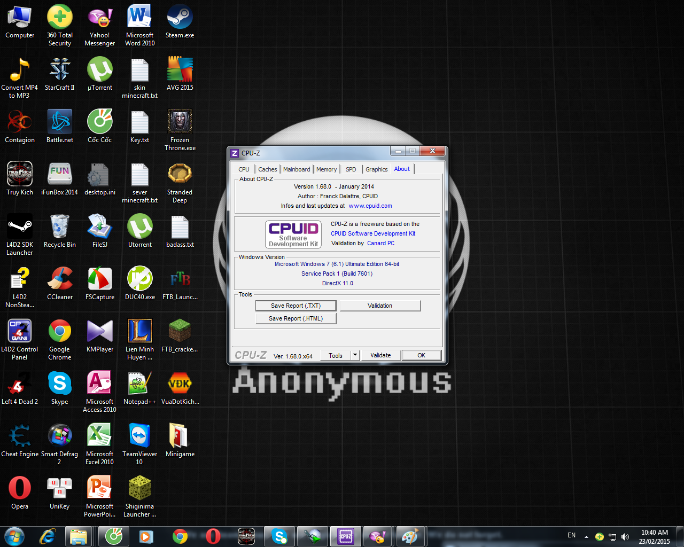The image size is (684, 547).
Task: Open the Windows Start menu
Action: (x=14, y=536)
